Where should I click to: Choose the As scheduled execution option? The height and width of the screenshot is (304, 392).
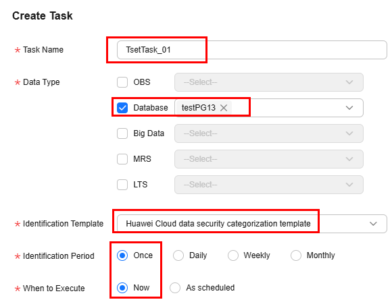(x=175, y=288)
